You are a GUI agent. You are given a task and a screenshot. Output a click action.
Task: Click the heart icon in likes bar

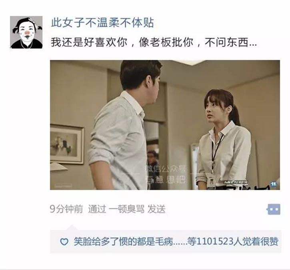point(64,242)
